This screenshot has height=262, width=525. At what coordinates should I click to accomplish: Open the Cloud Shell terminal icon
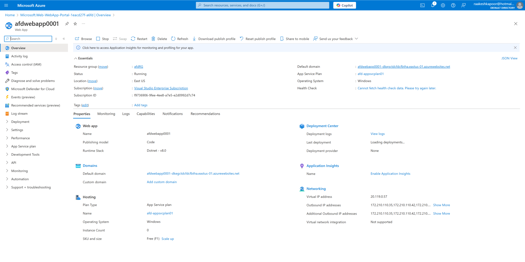[x=422, y=5]
